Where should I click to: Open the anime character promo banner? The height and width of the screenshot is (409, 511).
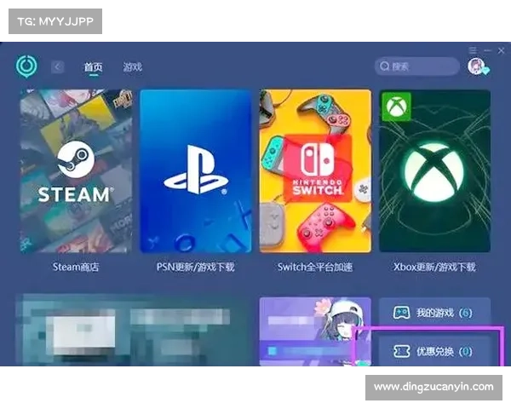click(x=315, y=331)
